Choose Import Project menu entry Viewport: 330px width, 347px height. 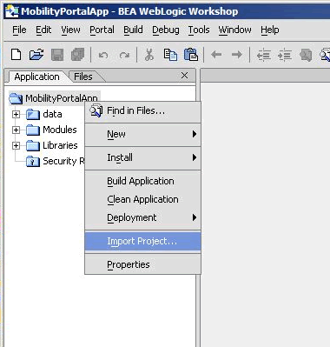pyautogui.click(x=142, y=241)
